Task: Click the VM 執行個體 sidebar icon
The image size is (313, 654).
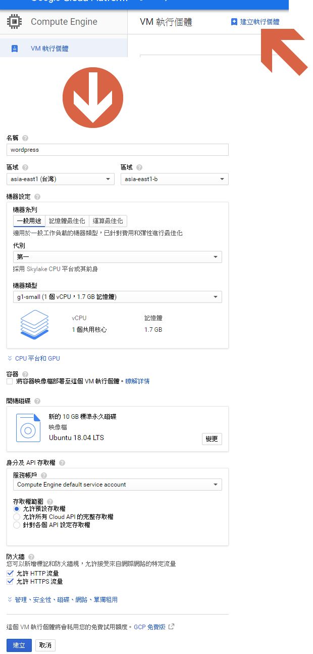Action: coord(14,49)
